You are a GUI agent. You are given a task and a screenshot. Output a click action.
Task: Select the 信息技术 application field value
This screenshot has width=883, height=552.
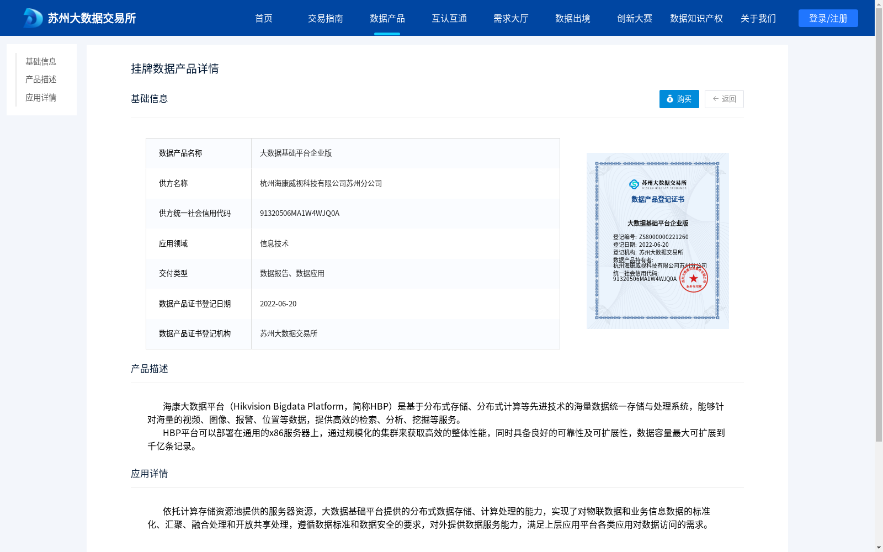click(x=274, y=243)
